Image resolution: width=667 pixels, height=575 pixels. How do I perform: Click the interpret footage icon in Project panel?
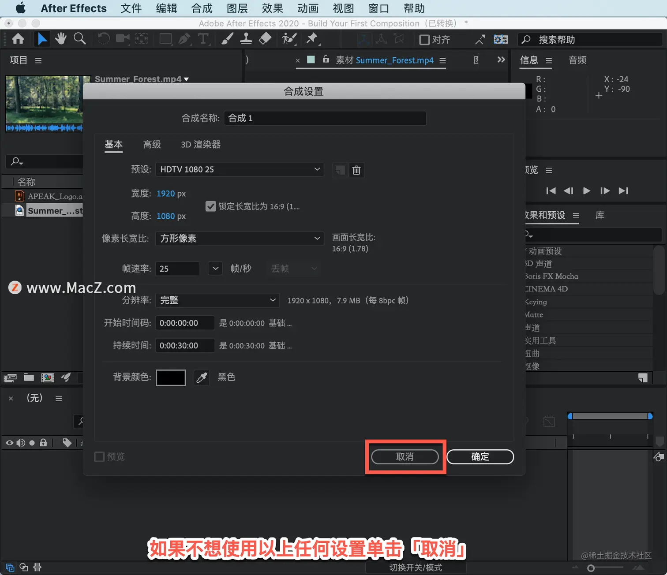coord(10,378)
